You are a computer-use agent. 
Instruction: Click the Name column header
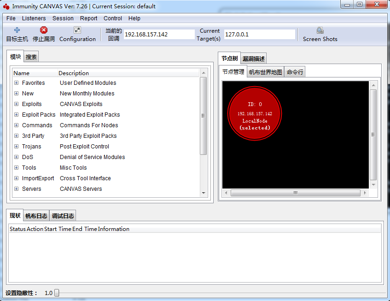pyautogui.click(x=35, y=73)
